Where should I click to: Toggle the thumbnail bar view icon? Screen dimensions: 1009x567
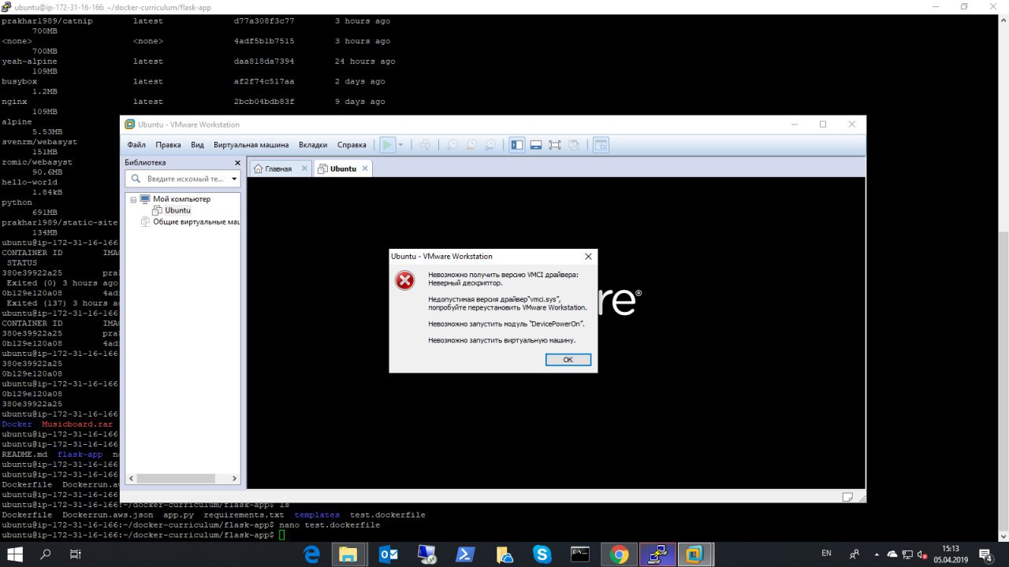coord(536,145)
